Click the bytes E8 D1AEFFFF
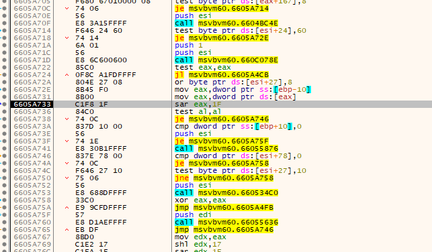This screenshot has width=432, height=252. coord(101,222)
